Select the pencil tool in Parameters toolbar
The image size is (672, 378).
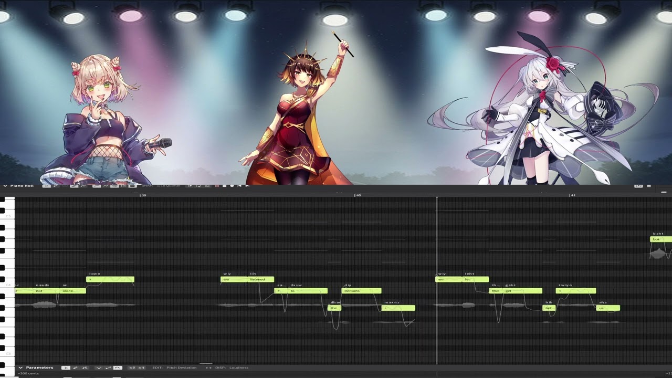tap(75, 367)
